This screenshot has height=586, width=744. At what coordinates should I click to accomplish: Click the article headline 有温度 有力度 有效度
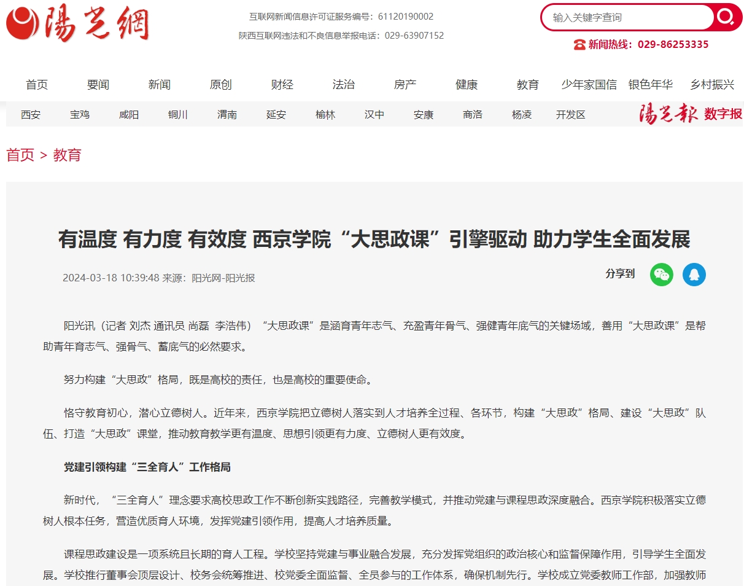point(374,239)
